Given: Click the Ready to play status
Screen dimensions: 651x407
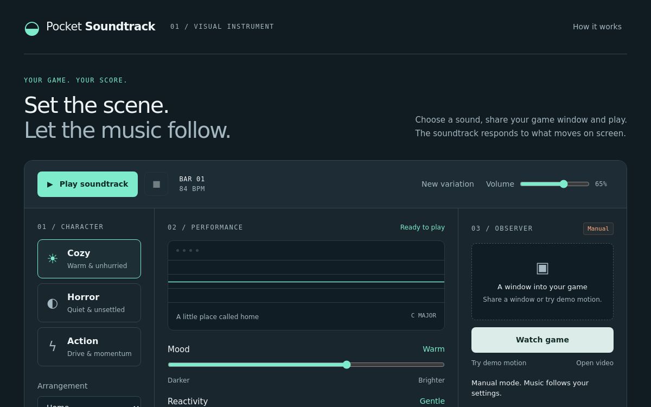Looking at the screenshot, I should (x=423, y=227).
